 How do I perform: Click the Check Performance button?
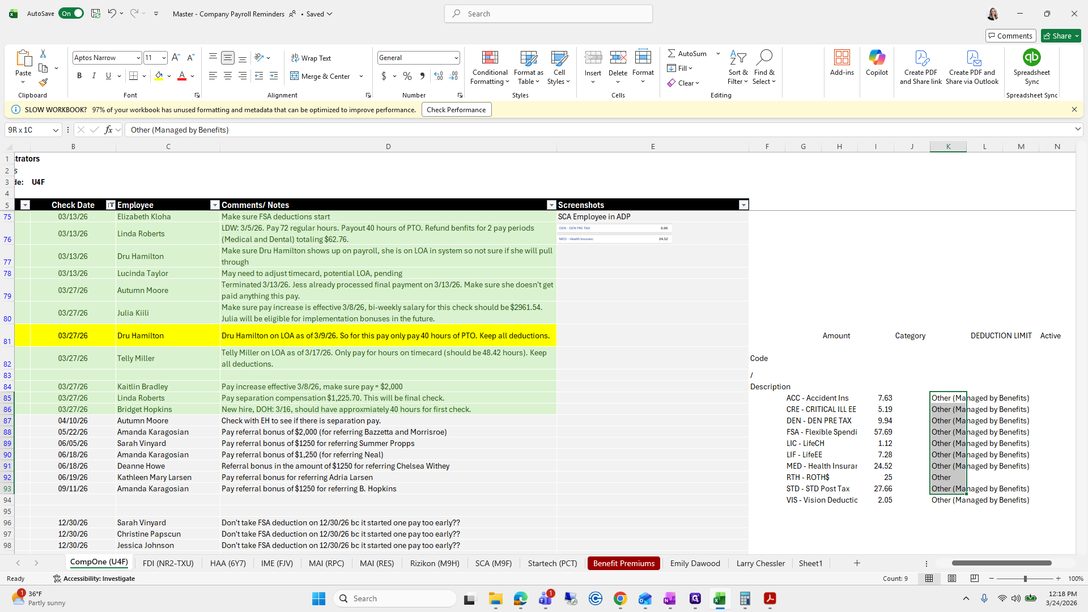tap(456, 110)
